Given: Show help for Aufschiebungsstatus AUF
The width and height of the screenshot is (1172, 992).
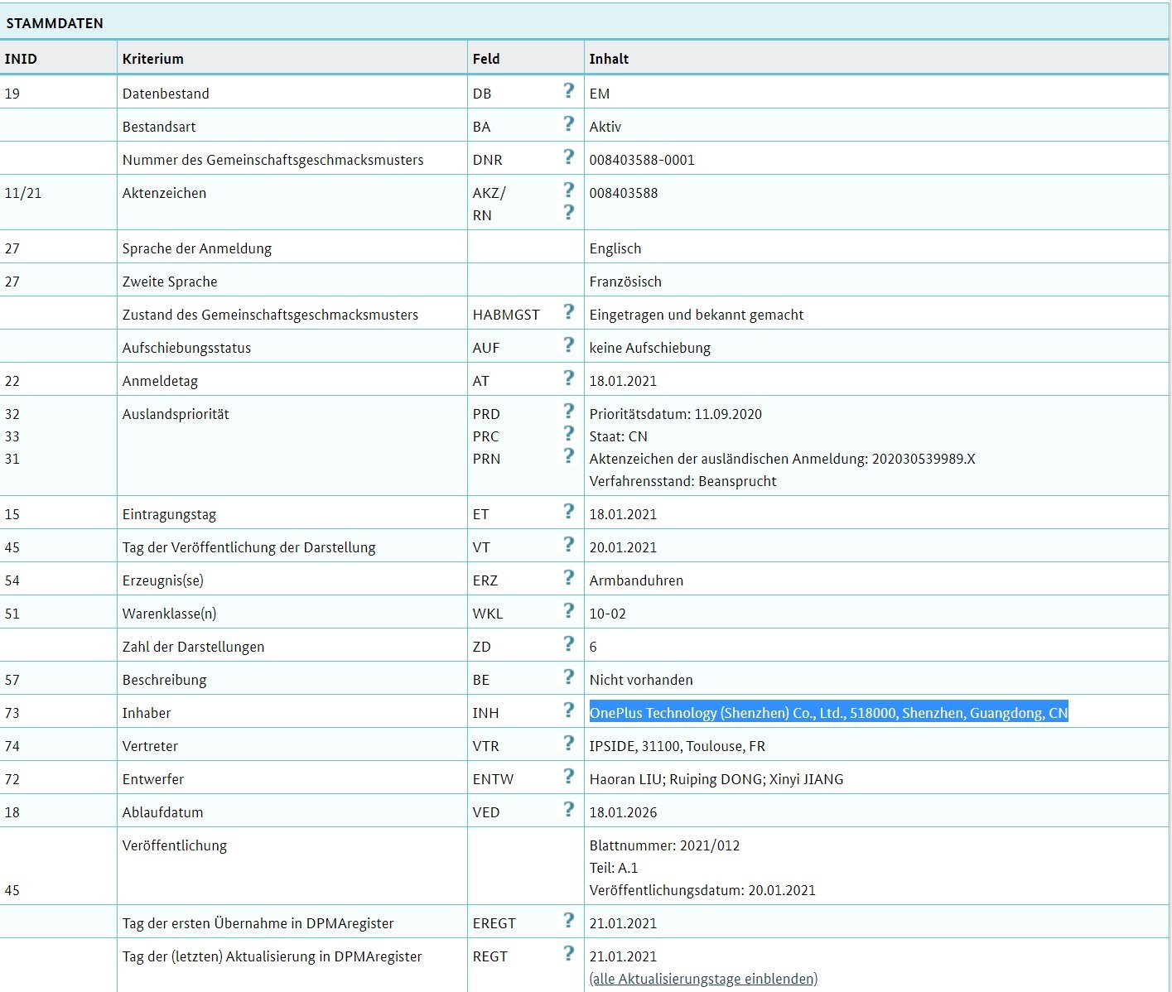Looking at the screenshot, I should click(x=568, y=344).
